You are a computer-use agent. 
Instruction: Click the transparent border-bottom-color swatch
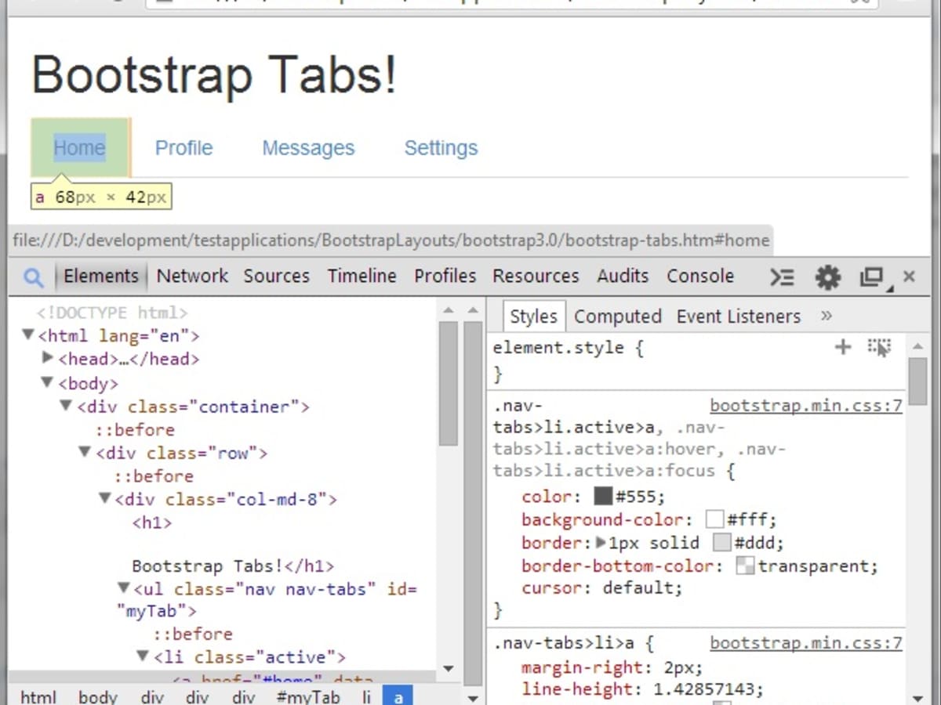(745, 566)
